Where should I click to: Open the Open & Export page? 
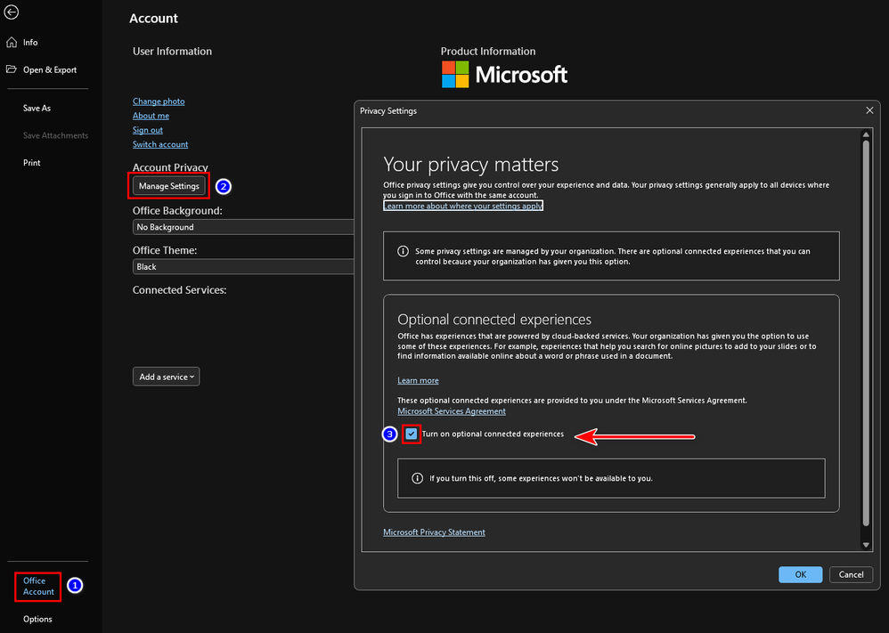(49, 70)
